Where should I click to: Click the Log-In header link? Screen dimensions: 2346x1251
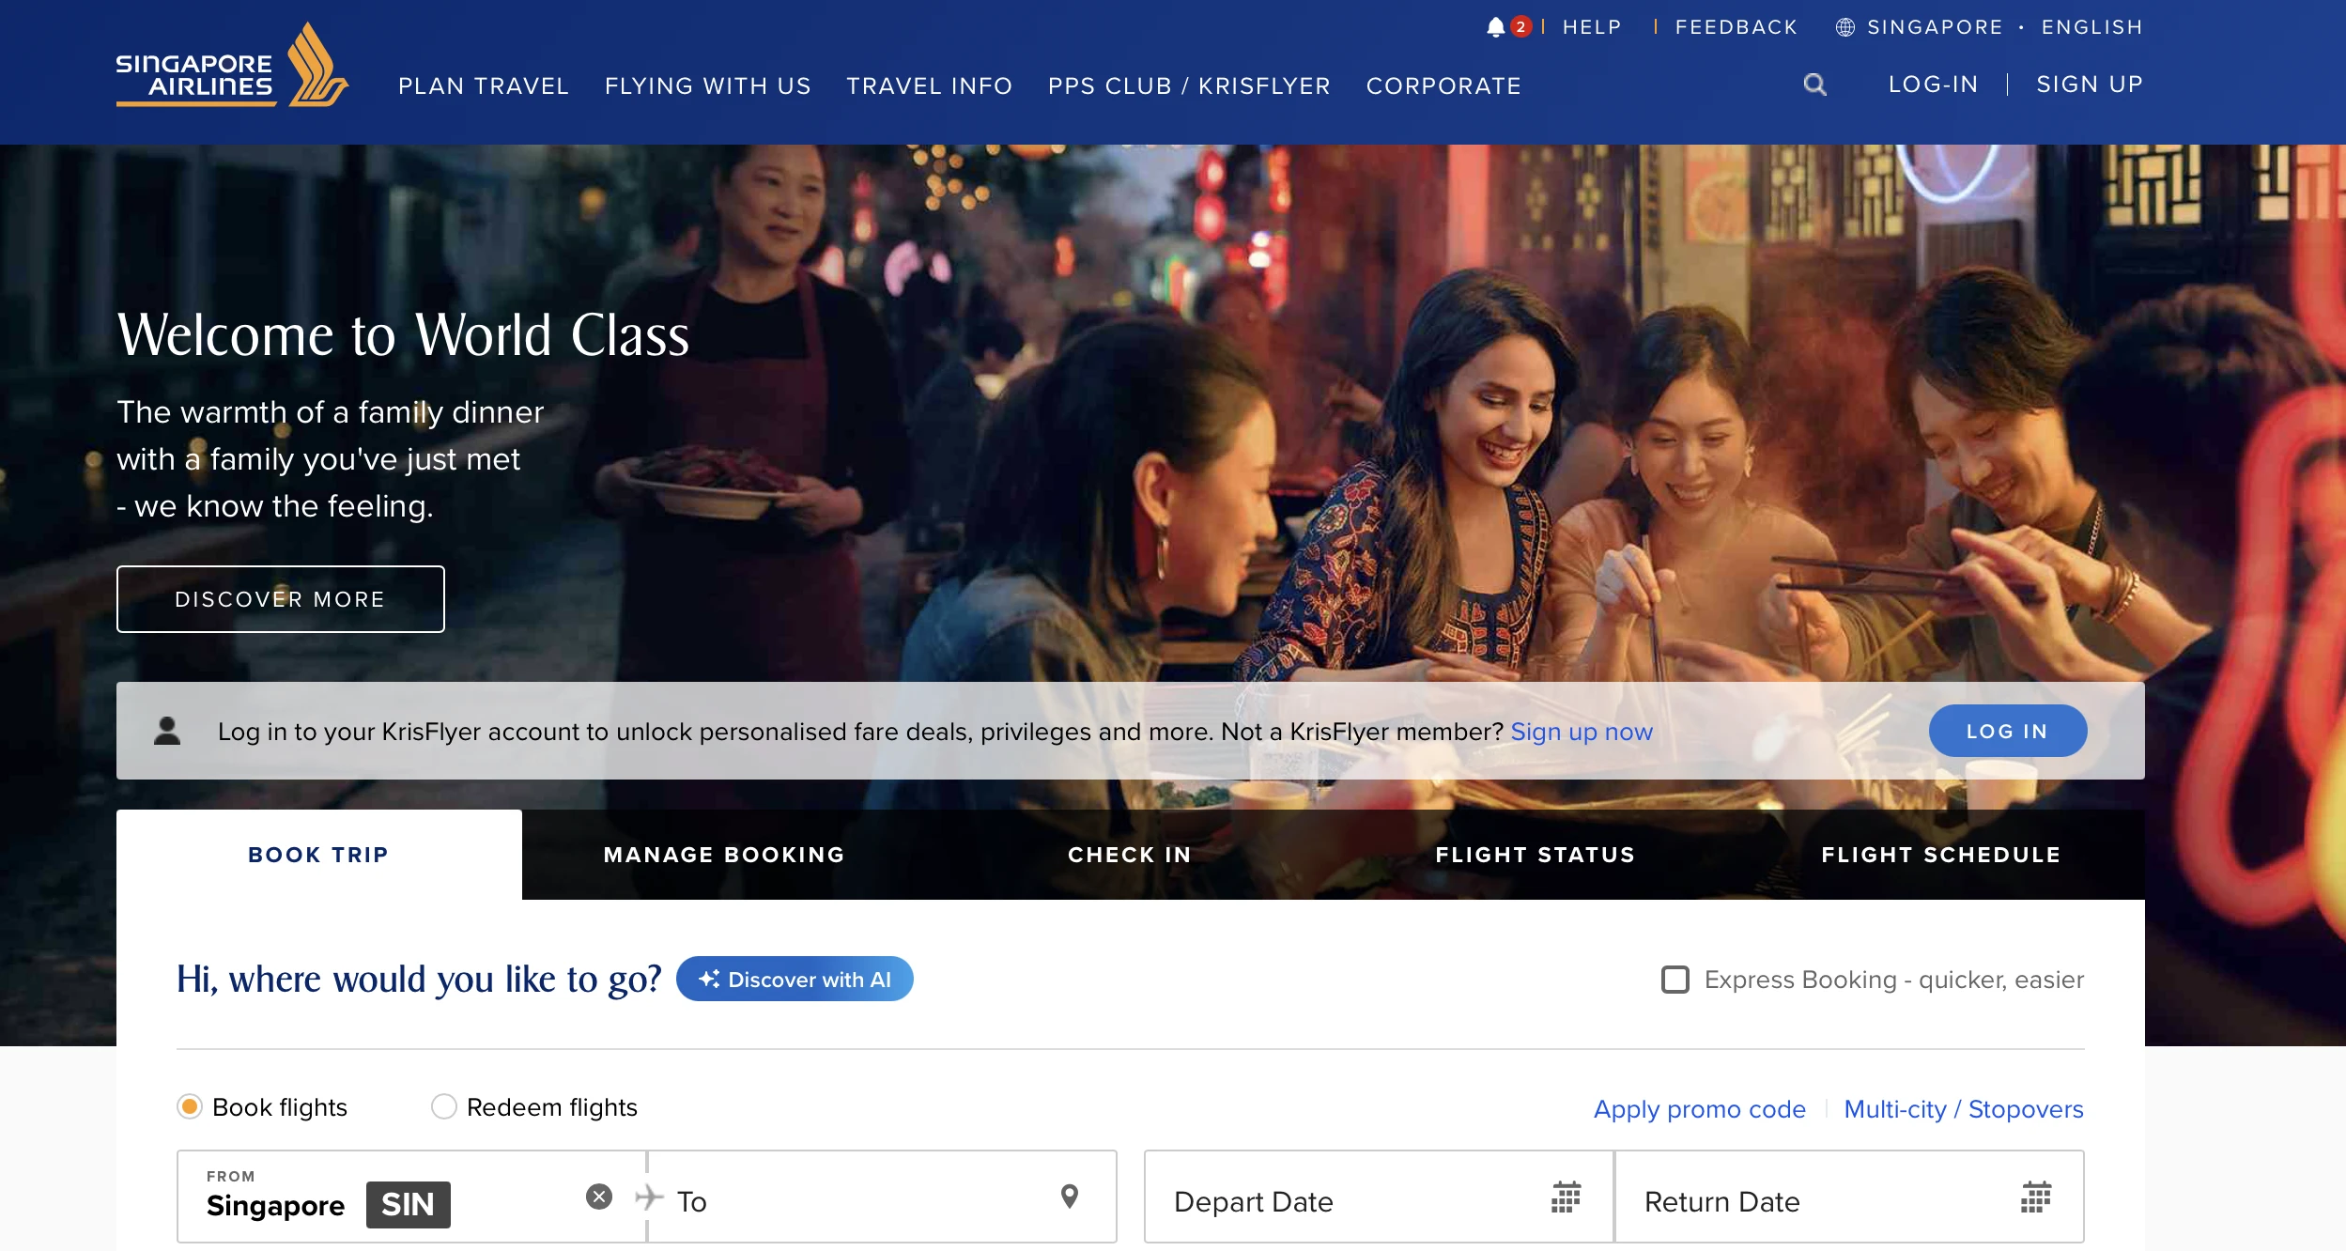1934,85
